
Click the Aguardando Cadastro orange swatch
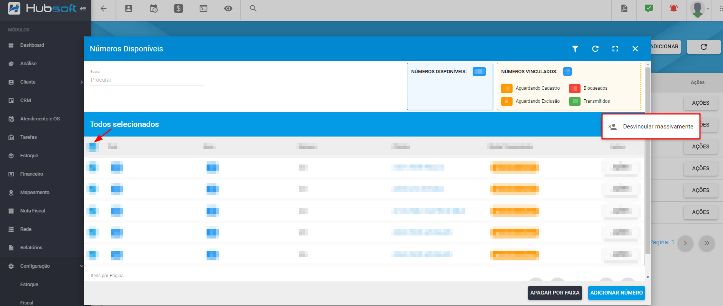click(507, 88)
